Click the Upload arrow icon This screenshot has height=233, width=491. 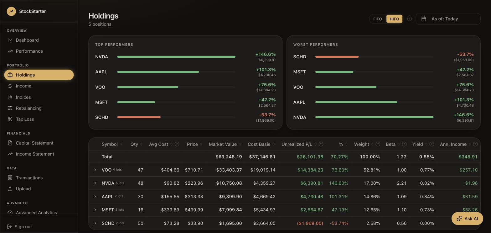click(x=10, y=189)
